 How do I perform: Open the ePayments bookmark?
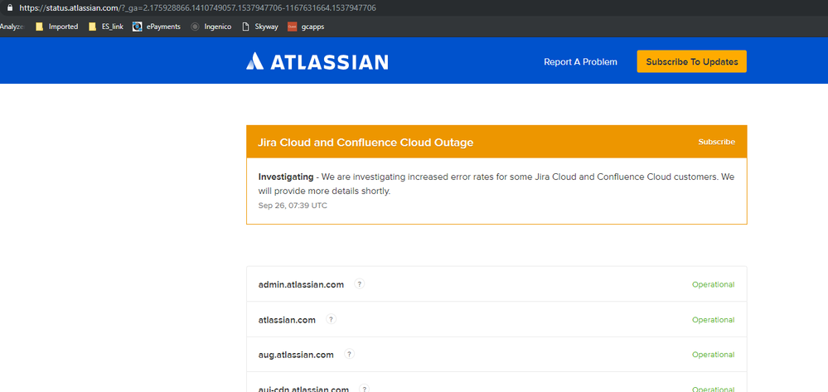tap(157, 27)
